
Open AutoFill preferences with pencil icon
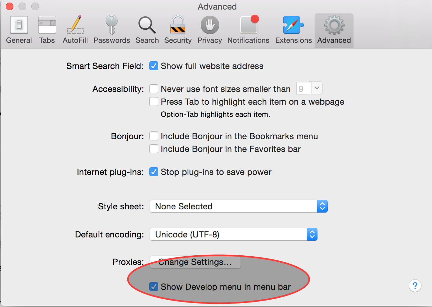(75, 30)
